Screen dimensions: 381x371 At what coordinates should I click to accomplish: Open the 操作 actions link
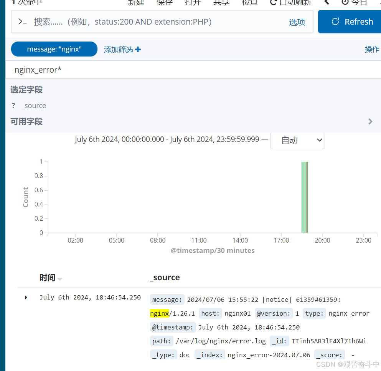click(x=372, y=49)
